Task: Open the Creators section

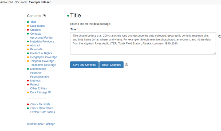Action: click(35, 30)
